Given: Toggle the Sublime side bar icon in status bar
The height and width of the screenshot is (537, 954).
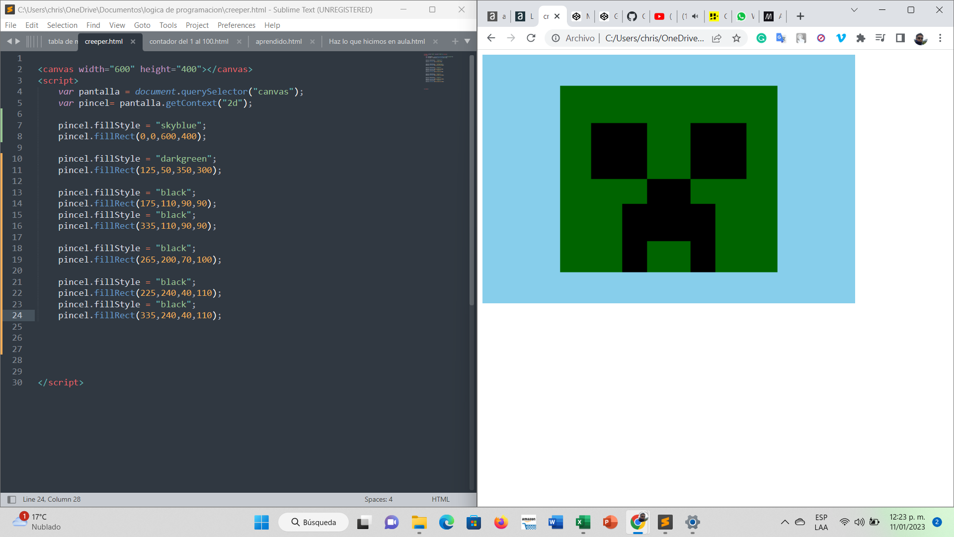Looking at the screenshot, I should point(12,499).
